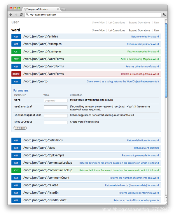Image resolution: width=175 pixels, height=215 pixels.
Task: Click Expand Operations for word section
Action: click(x=139, y=30)
